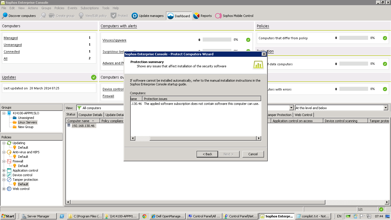Click the Protect toolbar item
391x220 pixels.
point(119,16)
